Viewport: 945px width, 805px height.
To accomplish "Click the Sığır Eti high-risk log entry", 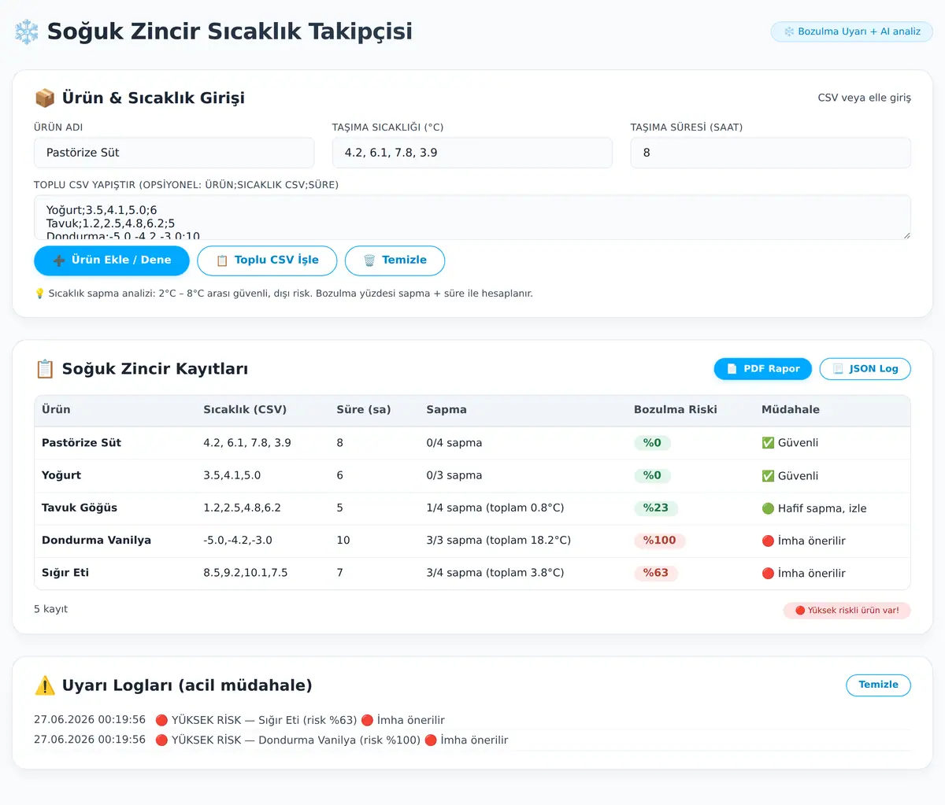I will coord(472,720).
